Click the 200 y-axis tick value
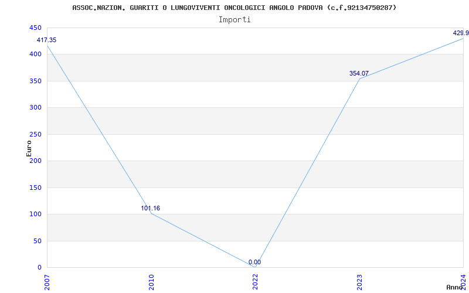The width and height of the screenshot is (469, 293). click(35, 161)
